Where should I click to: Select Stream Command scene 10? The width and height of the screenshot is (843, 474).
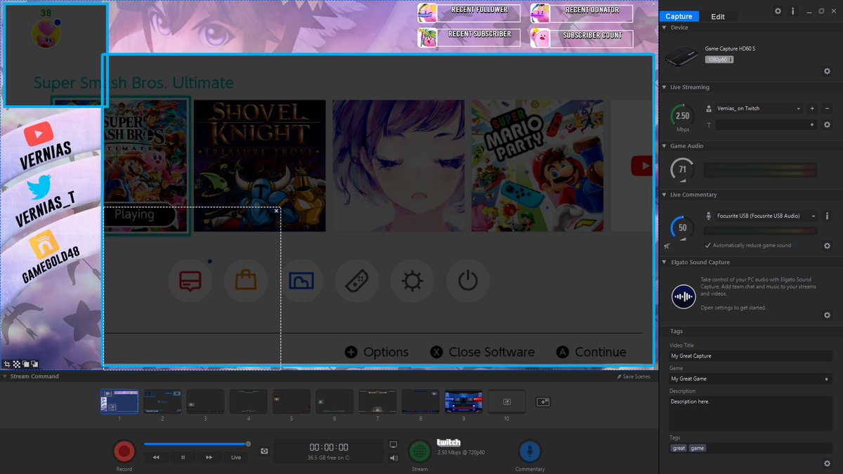click(507, 402)
